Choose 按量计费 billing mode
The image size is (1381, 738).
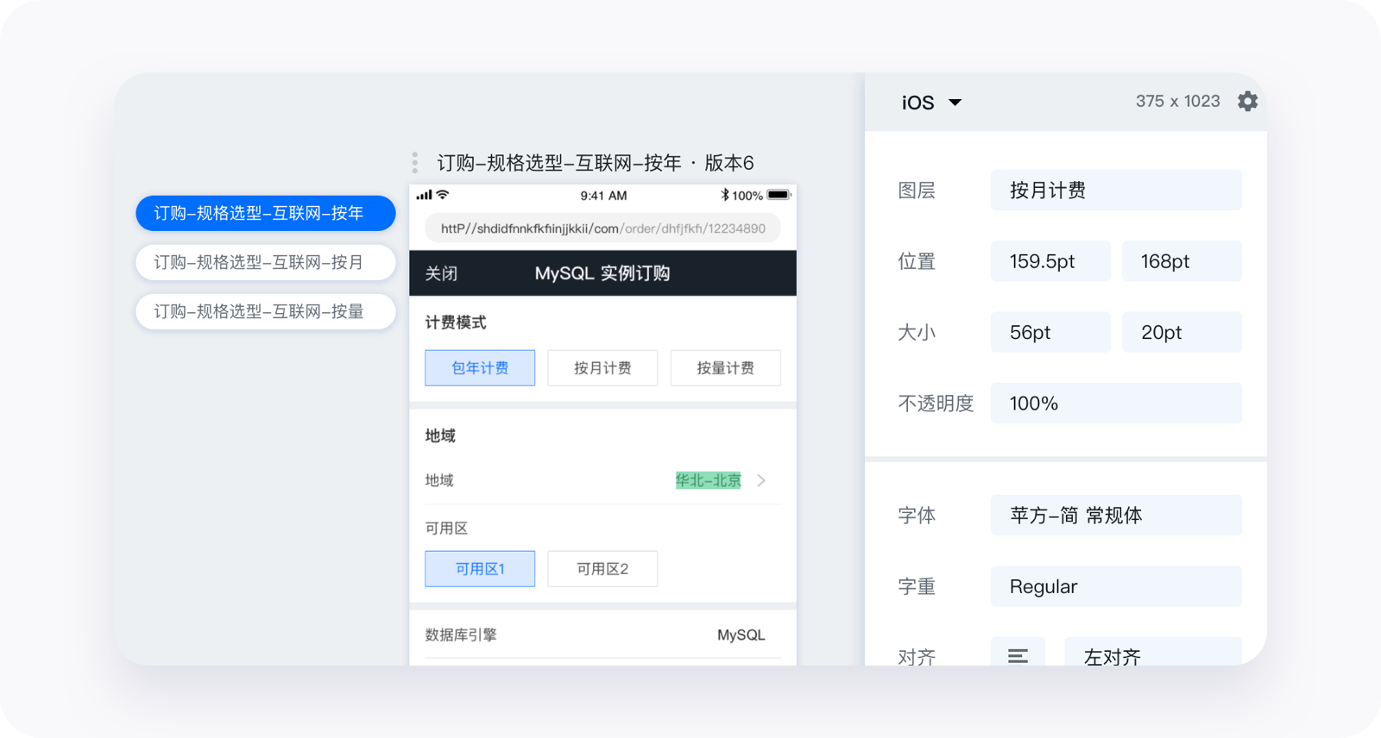pos(726,368)
